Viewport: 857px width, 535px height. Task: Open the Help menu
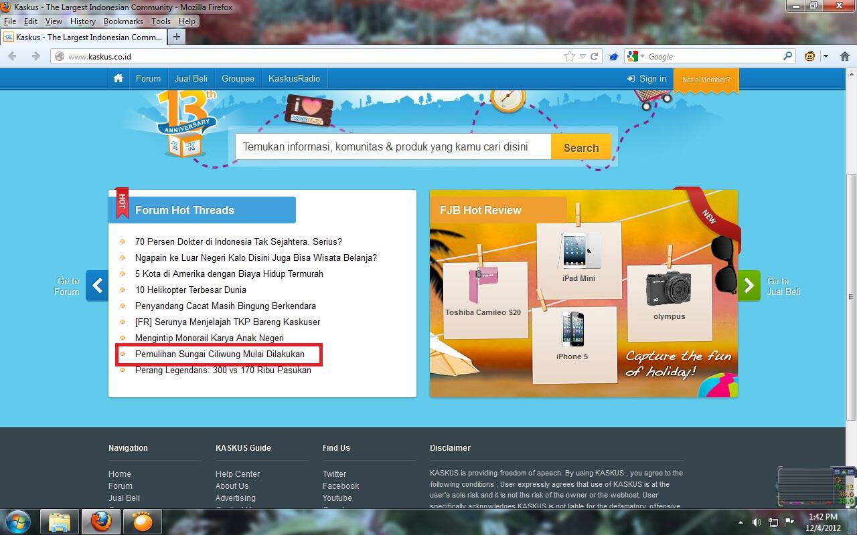point(187,21)
